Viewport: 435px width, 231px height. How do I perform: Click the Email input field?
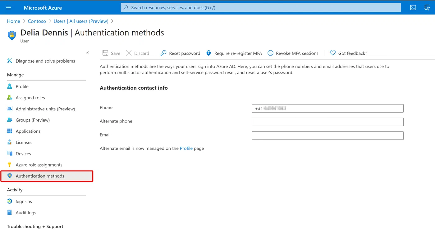(327, 135)
